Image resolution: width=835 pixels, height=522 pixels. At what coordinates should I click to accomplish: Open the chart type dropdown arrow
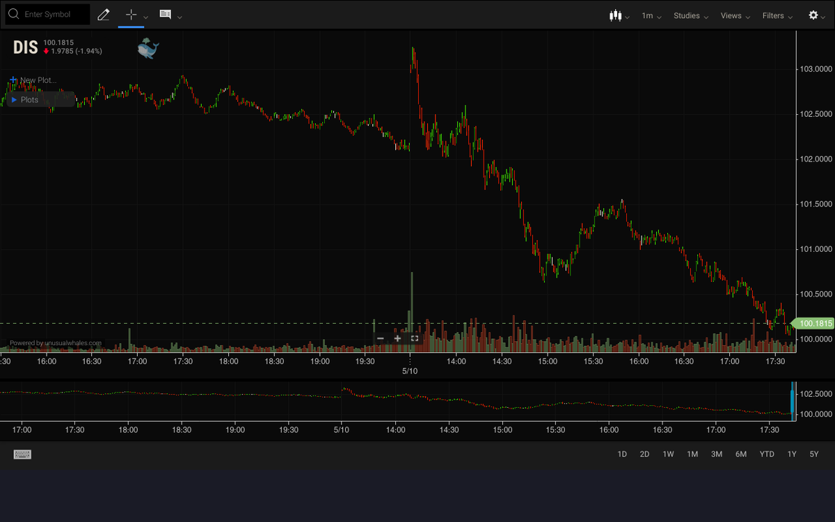click(626, 15)
